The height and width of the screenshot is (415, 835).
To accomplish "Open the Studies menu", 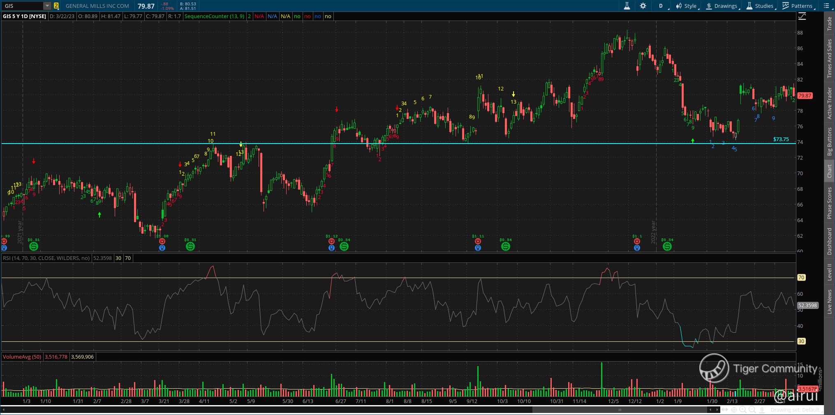I will 760,6.
